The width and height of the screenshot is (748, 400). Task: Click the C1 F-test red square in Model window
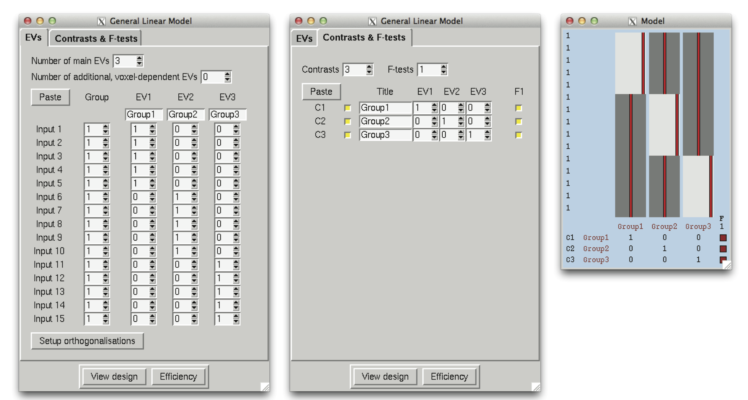click(x=723, y=238)
